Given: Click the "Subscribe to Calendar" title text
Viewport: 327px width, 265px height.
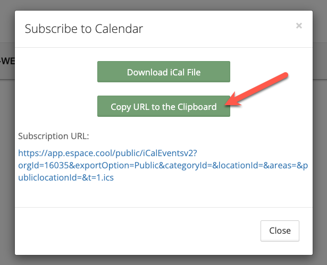Looking at the screenshot, I should coord(84,28).
